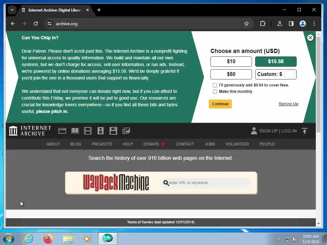The height and width of the screenshot is (245, 327).
Task: Click the scrollbar down arrow
Action: (318, 224)
